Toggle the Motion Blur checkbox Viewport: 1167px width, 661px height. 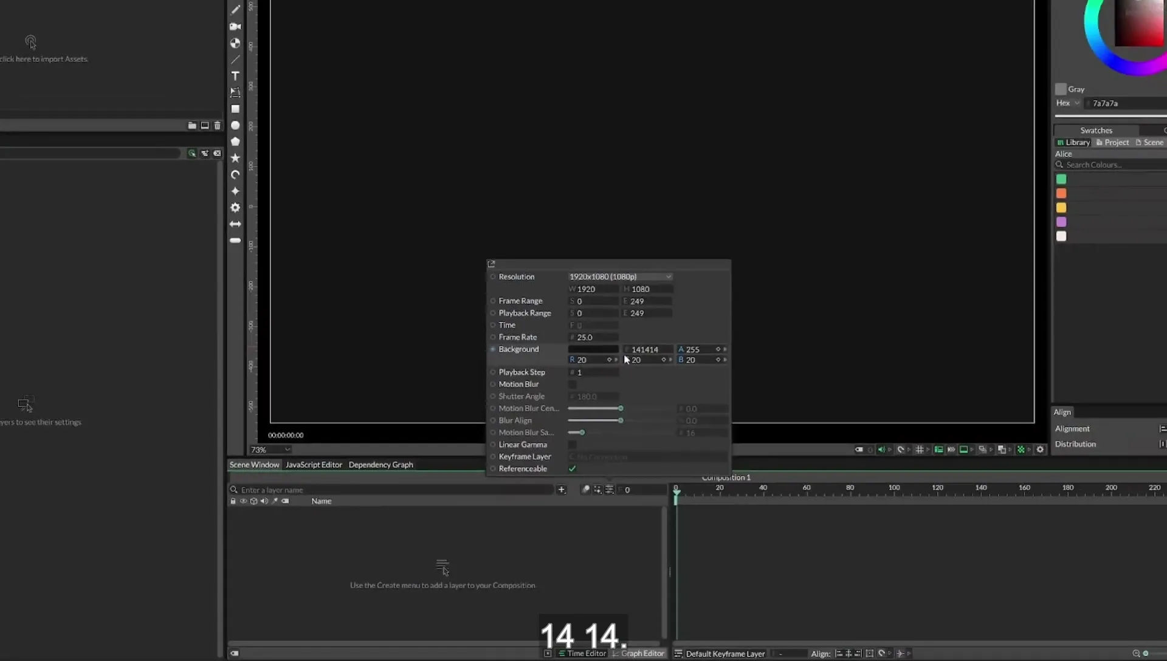coord(572,385)
